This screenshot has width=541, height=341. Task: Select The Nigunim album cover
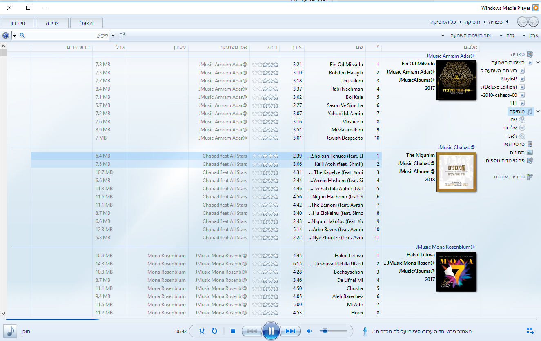coord(456,172)
